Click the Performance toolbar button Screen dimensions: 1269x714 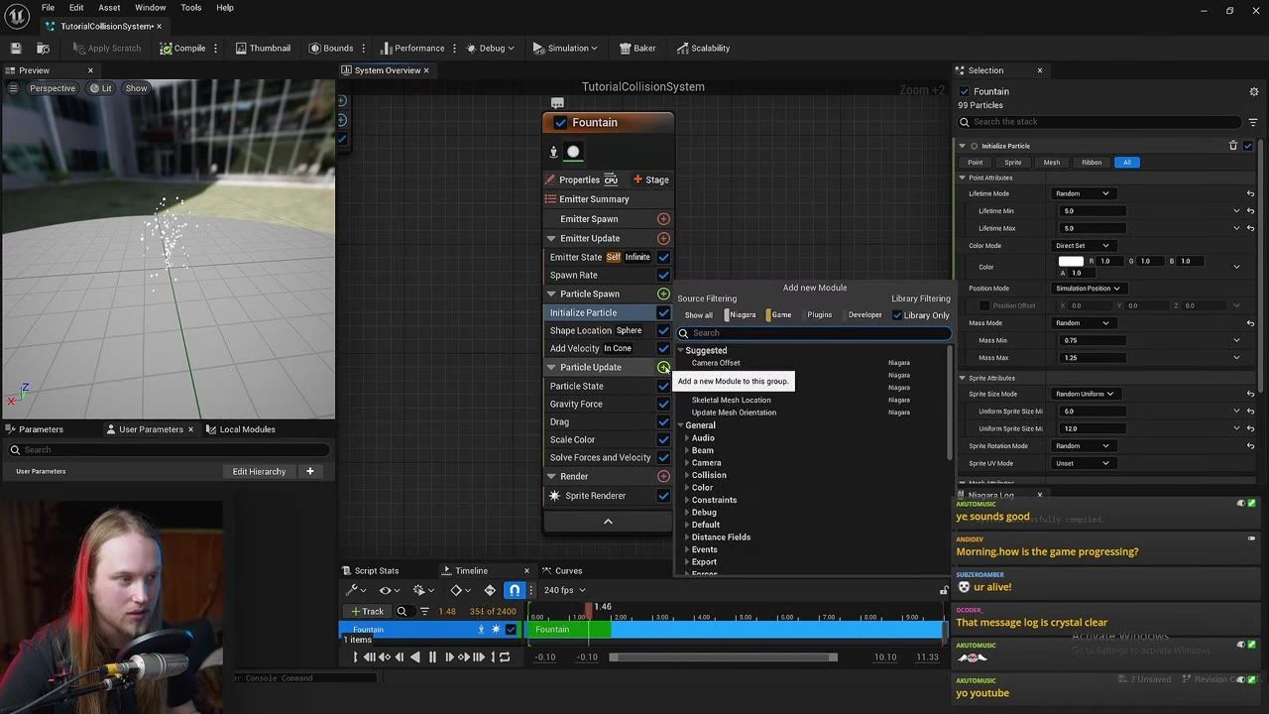[412, 48]
